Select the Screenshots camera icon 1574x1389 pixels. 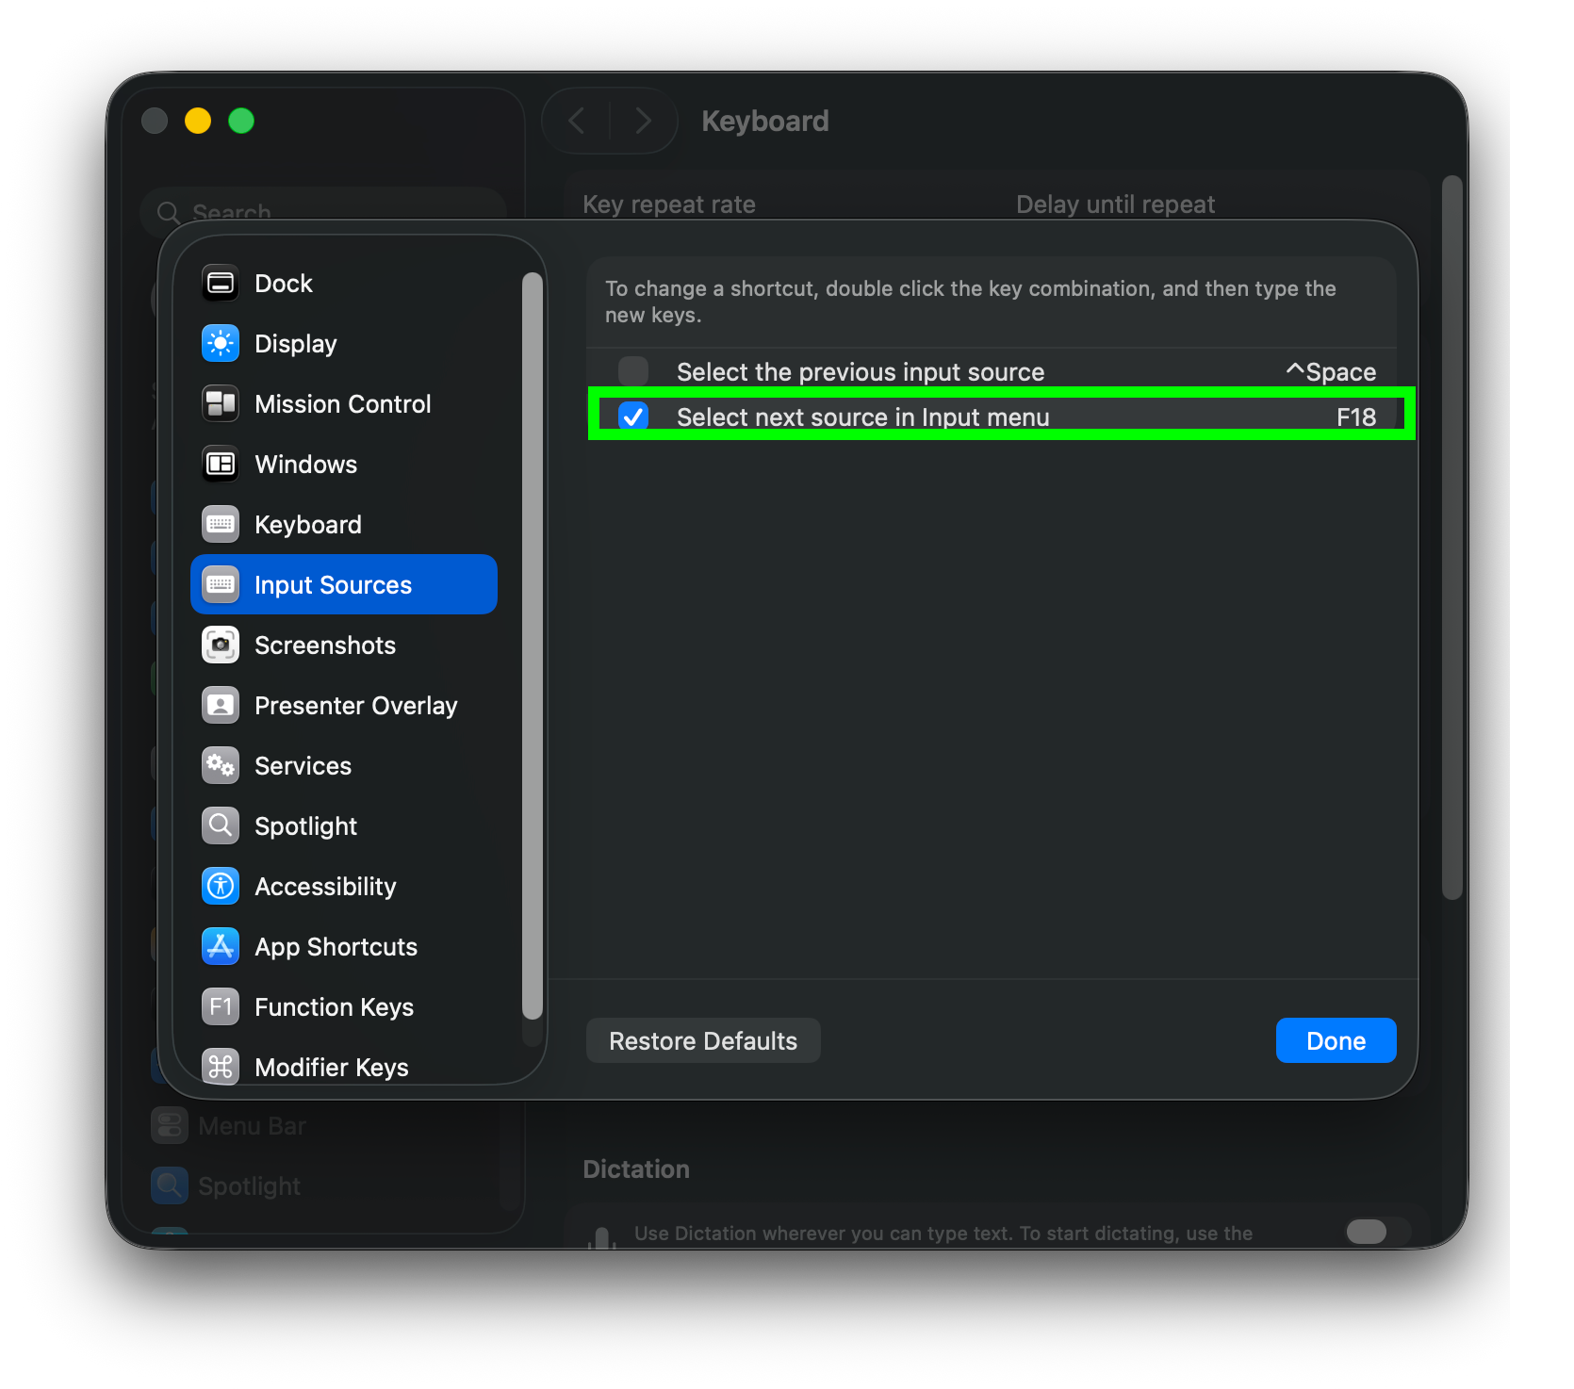point(221,645)
